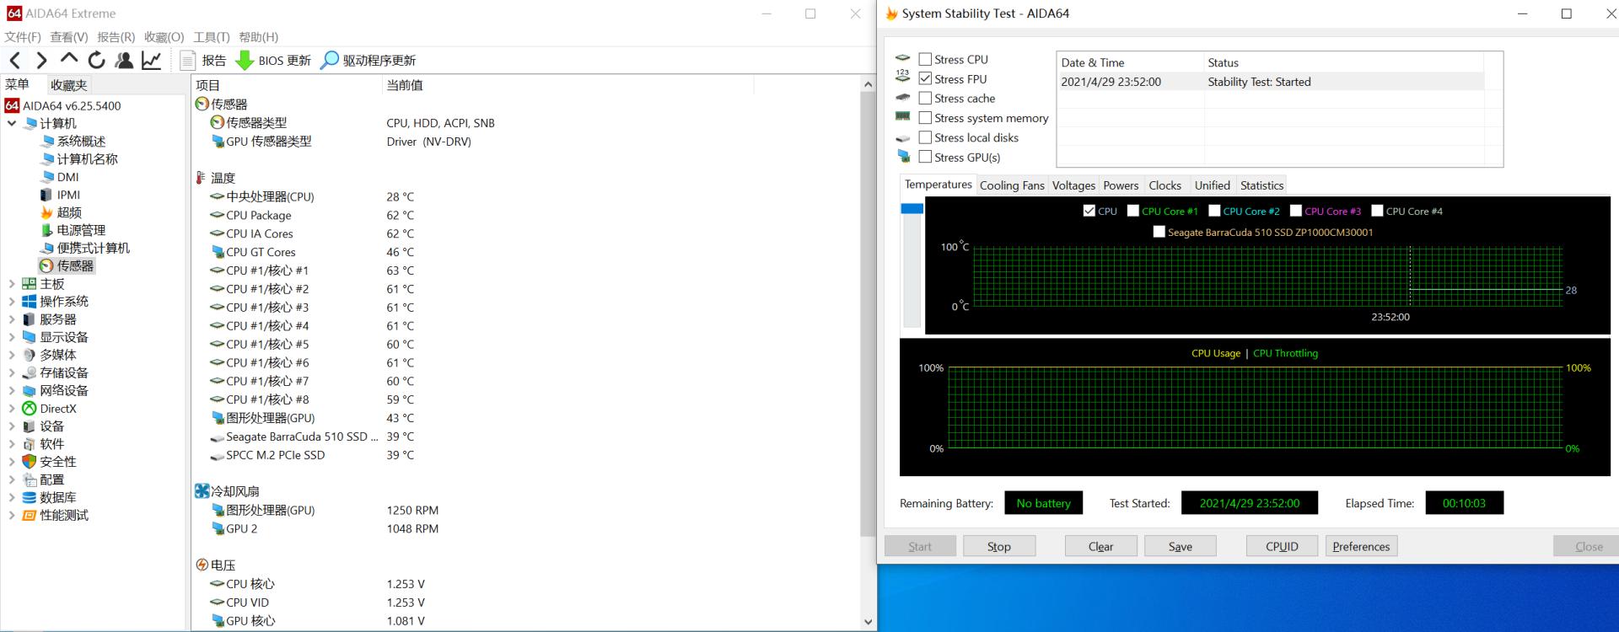Click the Preferences button
1619x632 pixels.
tap(1360, 546)
